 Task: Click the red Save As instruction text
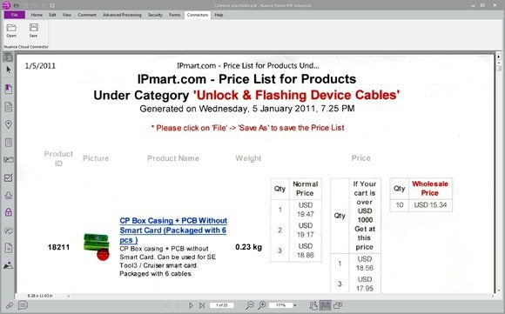tap(247, 128)
